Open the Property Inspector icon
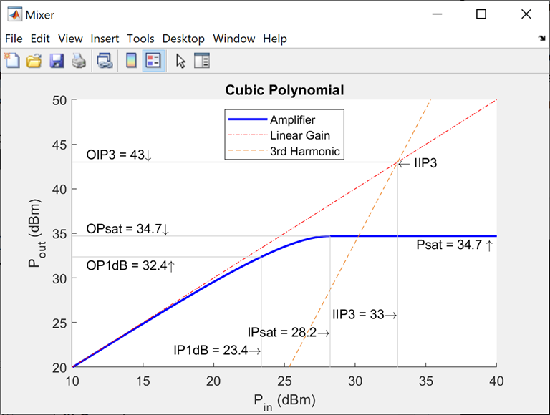Image resolution: width=550 pixels, height=415 pixels. coord(202,61)
